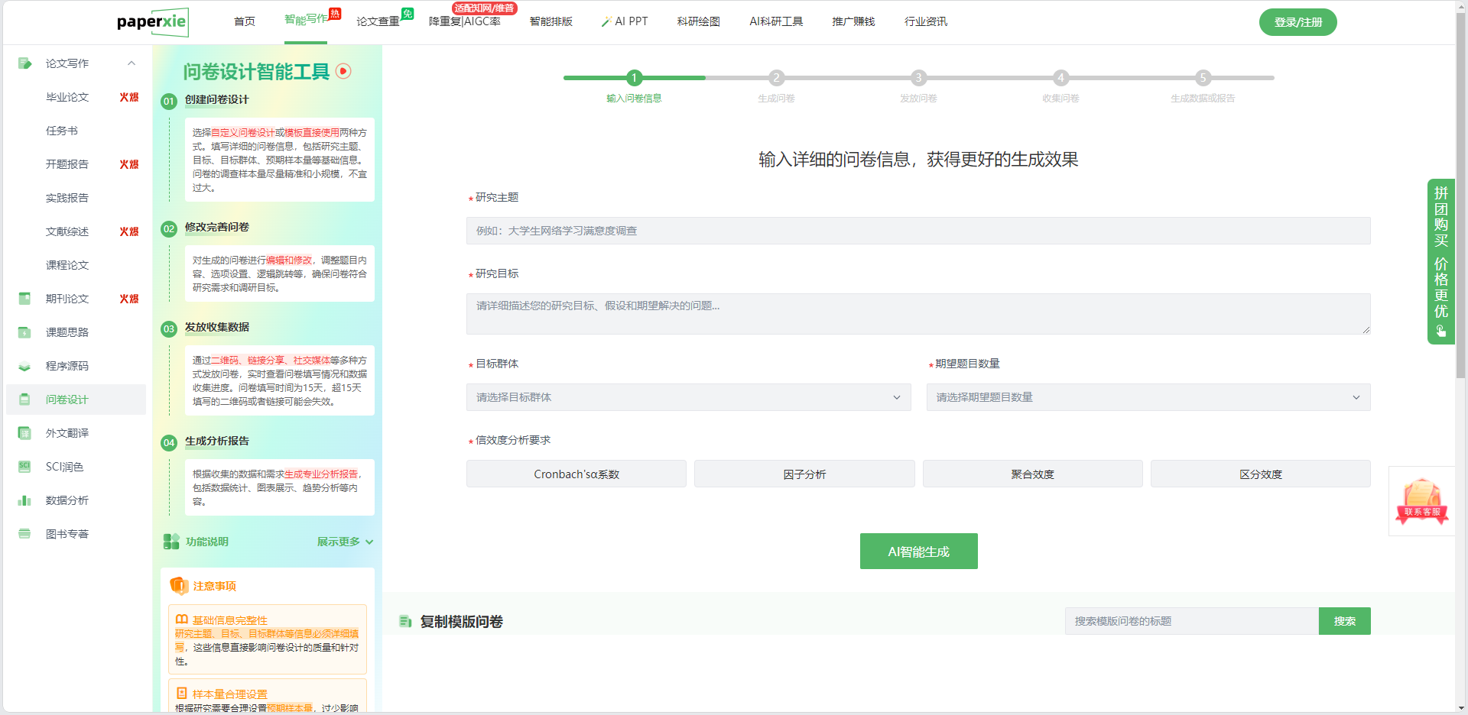Click the 数据分析 bar chart icon
The width and height of the screenshot is (1468, 715).
pos(24,500)
